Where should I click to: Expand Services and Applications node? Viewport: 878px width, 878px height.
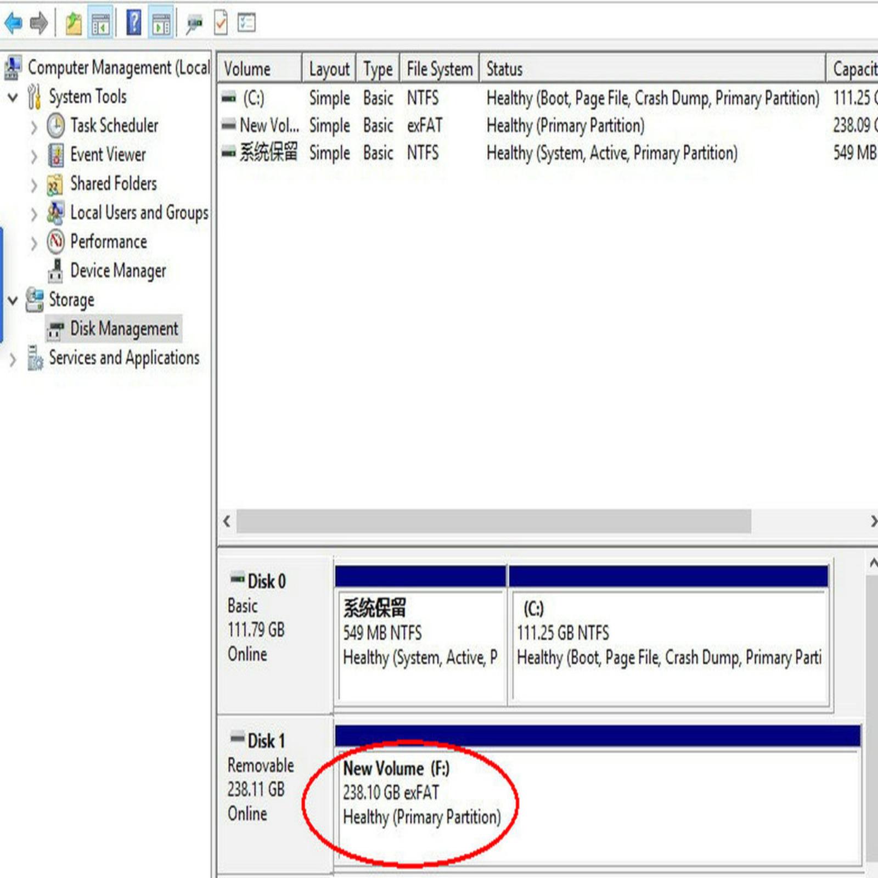[13, 360]
